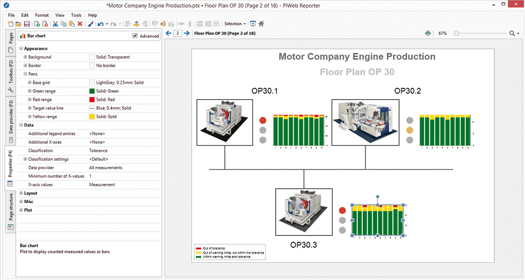Click the magnifier zoom icon
The height and width of the screenshot is (280, 525).
(512, 33)
